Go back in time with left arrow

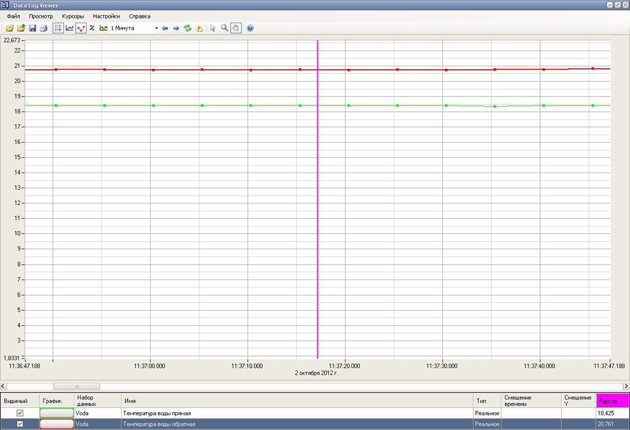(165, 28)
